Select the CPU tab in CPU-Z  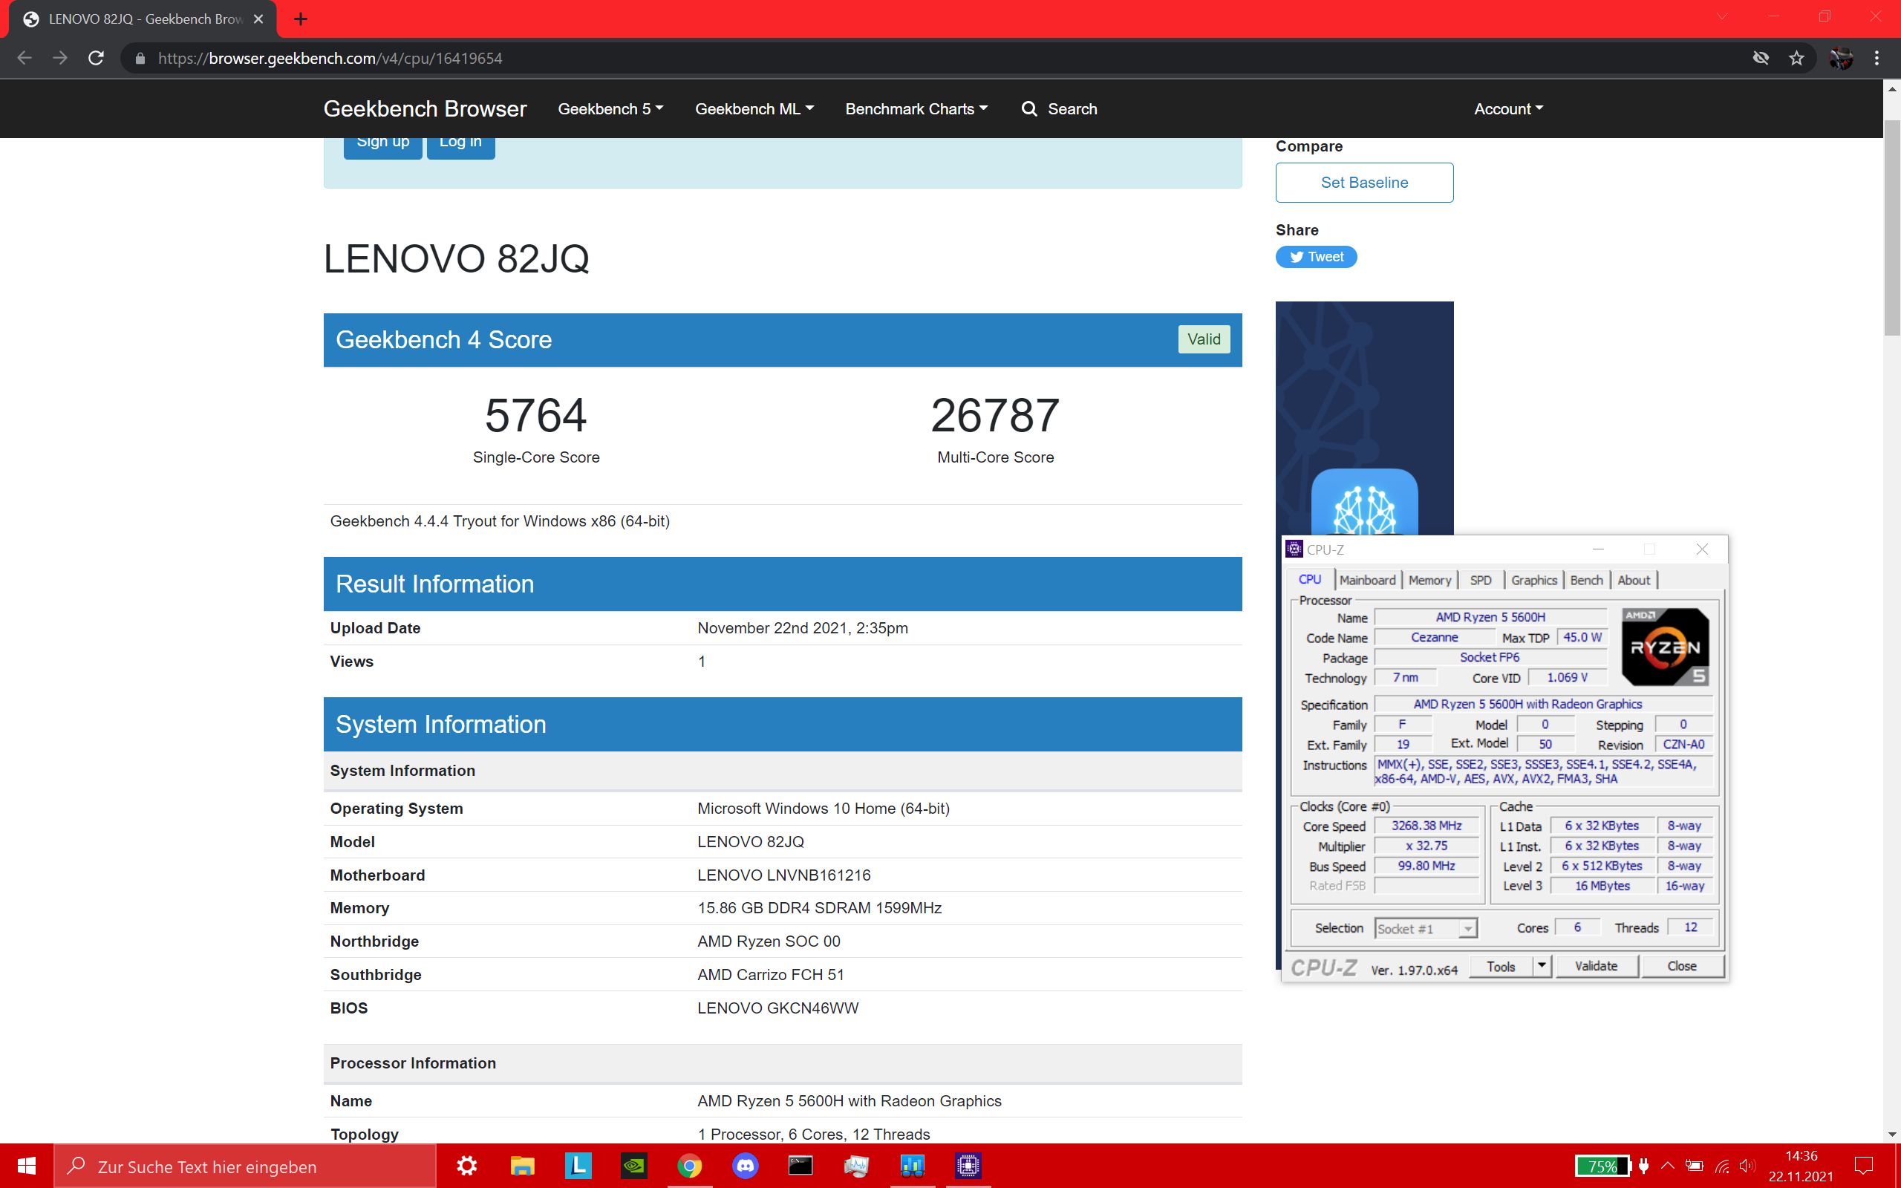click(1309, 579)
